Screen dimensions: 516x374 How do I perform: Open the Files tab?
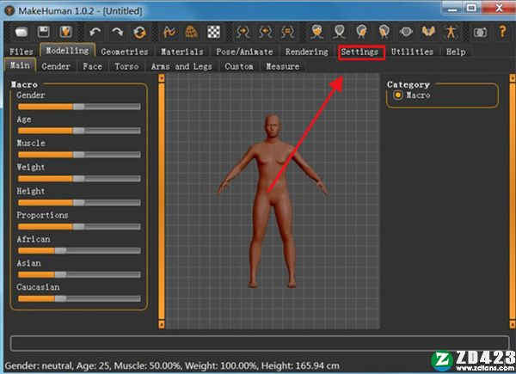21,52
